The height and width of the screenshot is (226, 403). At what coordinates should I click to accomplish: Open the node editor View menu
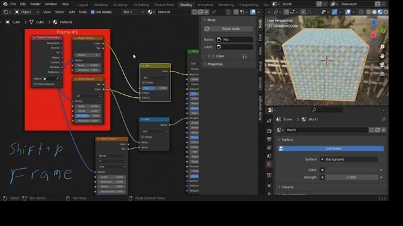[47, 12]
